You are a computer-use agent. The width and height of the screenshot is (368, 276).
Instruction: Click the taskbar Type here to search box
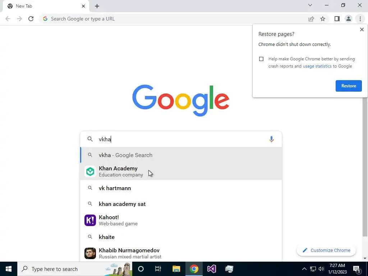[75, 269]
